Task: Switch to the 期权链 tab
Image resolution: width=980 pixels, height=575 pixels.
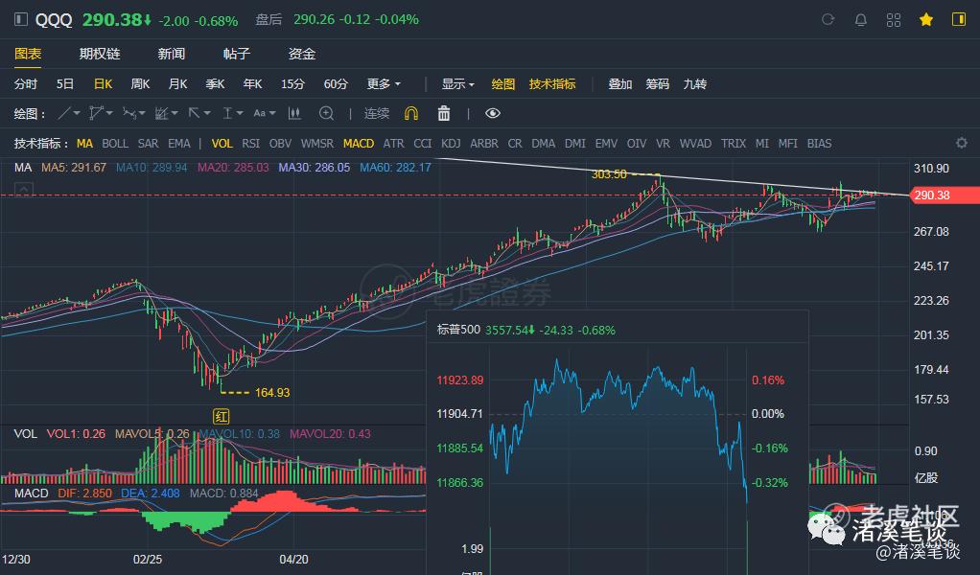Action: pos(100,54)
